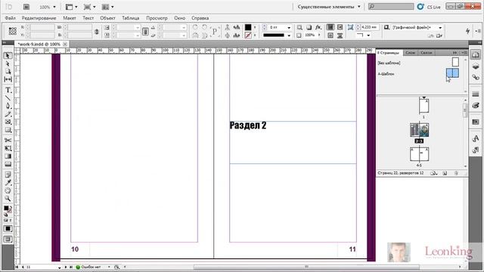Open the Layers panel dock icon

[476, 66]
